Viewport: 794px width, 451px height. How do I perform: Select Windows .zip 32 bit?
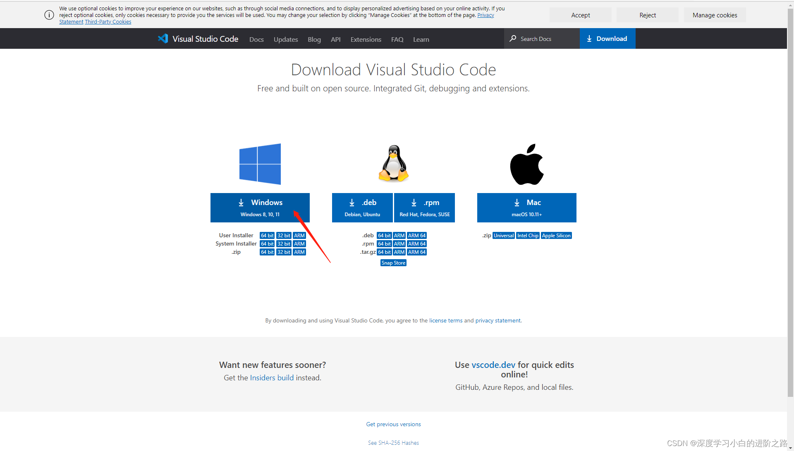coord(284,252)
